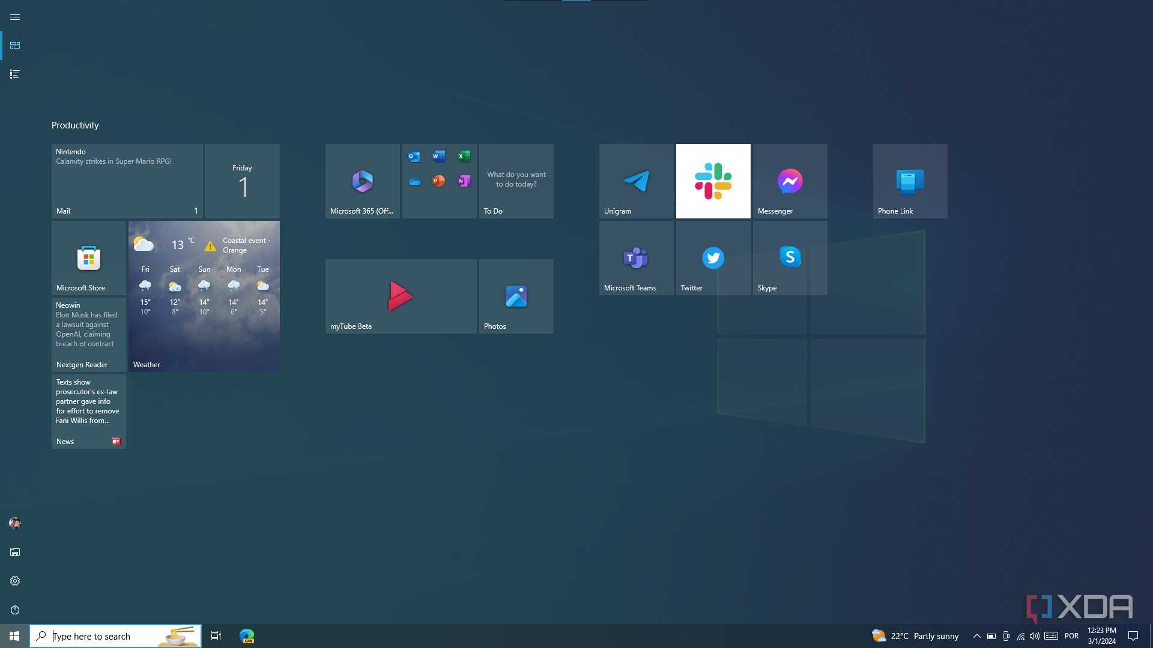Open the Mail tile showing Nintendo message
This screenshot has width=1153, height=648.
(x=127, y=181)
